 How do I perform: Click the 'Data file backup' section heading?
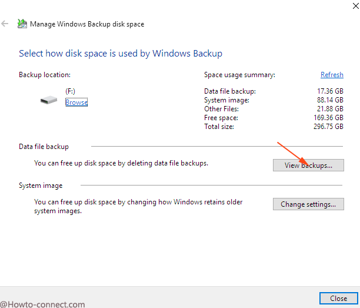pos(44,147)
